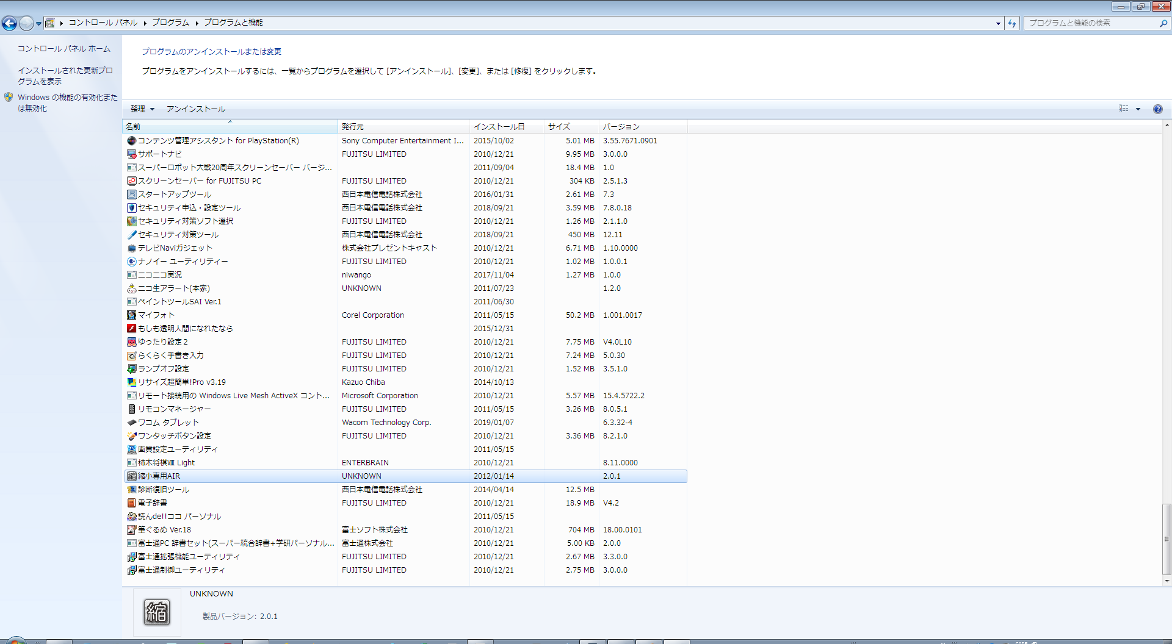This screenshot has width=1172, height=644.
Task: Expand the breadcrumb arrow before コントロール パネル
Action: (62, 23)
